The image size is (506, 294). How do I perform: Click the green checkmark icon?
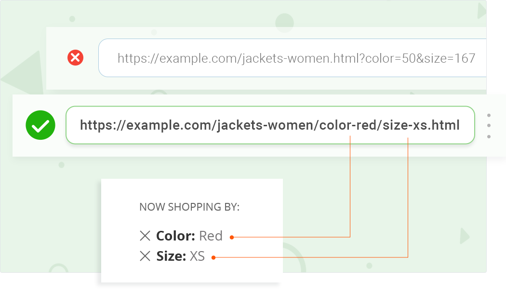(40, 126)
